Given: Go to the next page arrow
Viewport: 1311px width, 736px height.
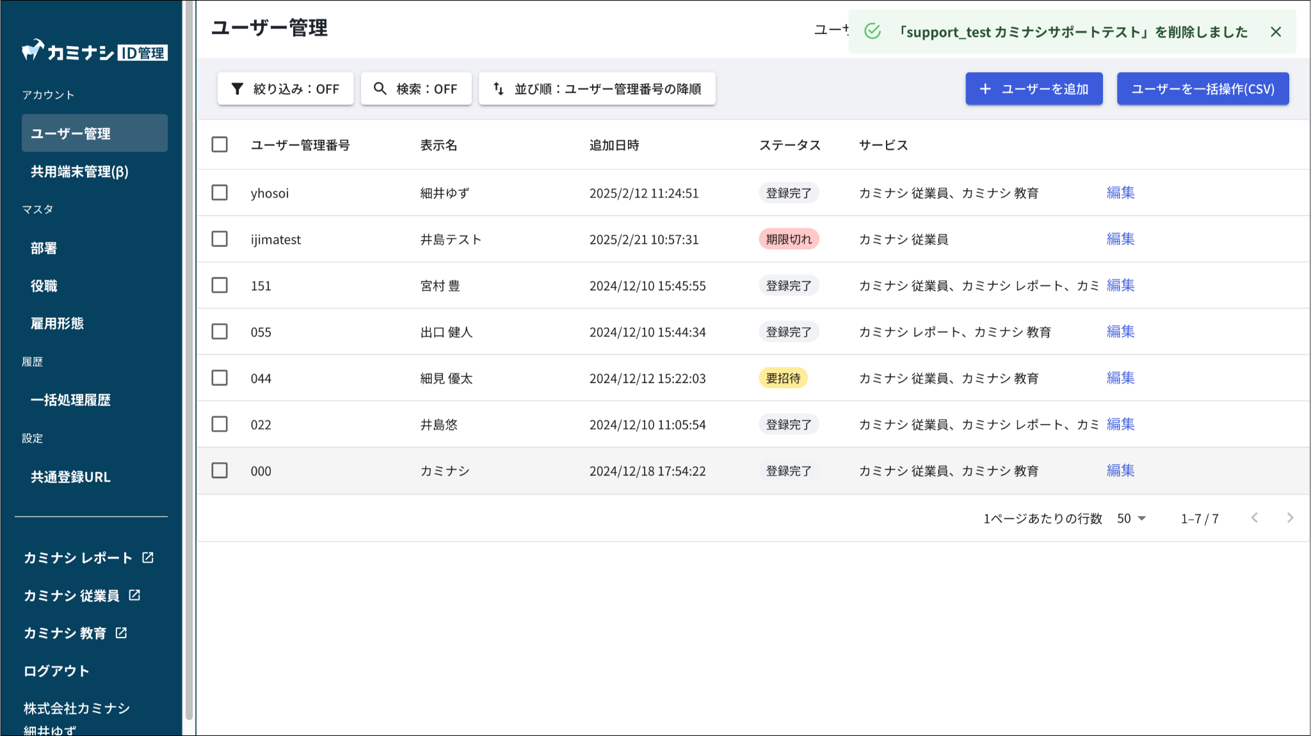Looking at the screenshot, I should pos(1291,518).
